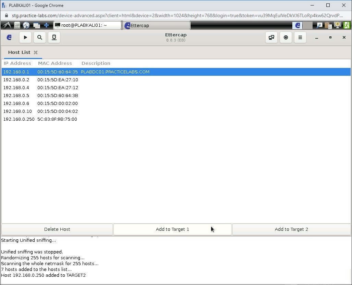The width and height of the screenshot is (352, 285).
Task: Open the file manager icon in taskbar
Action: point(17,25)
